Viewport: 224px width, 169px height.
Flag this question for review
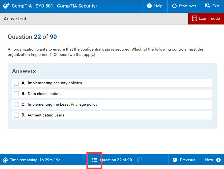pos(139,160)
